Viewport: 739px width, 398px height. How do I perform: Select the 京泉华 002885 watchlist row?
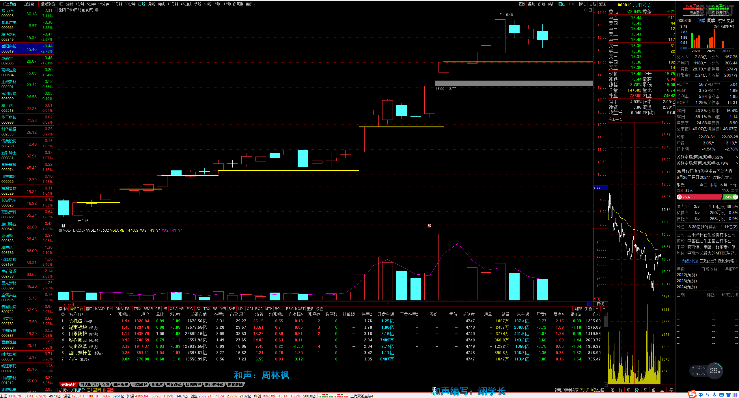pos(27,60)
